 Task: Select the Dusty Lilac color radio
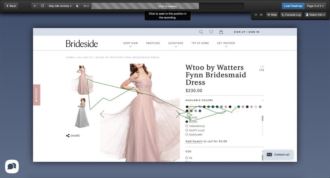coord(187,130)
